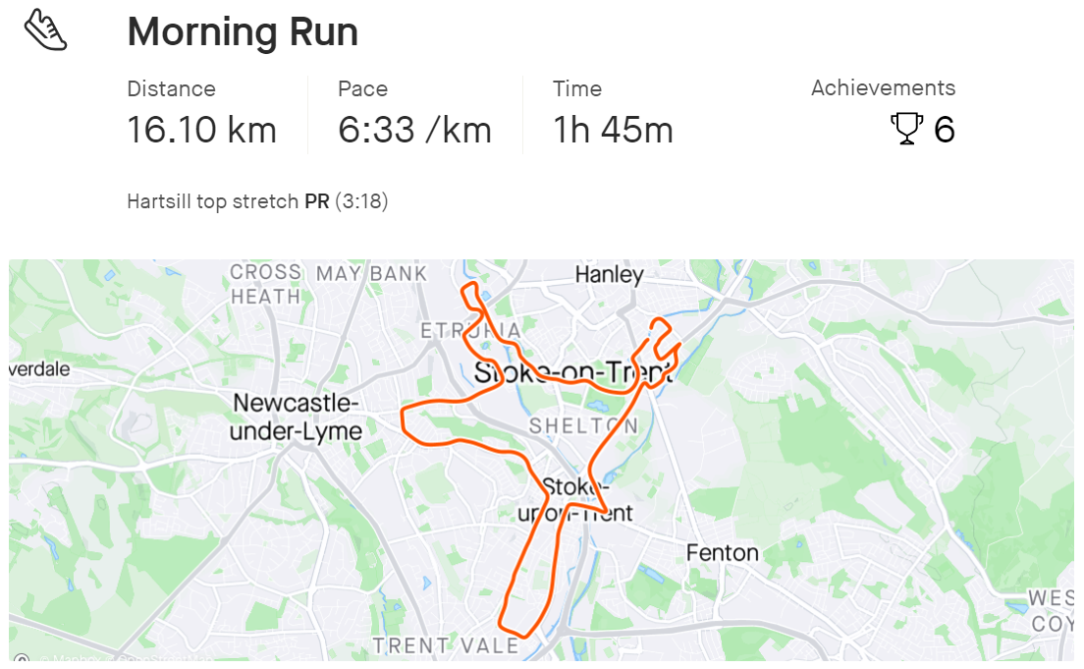The width and height of the screenshot is (1084, 669).
Task: Click the May Bank map label
Action: pos(371,273)
